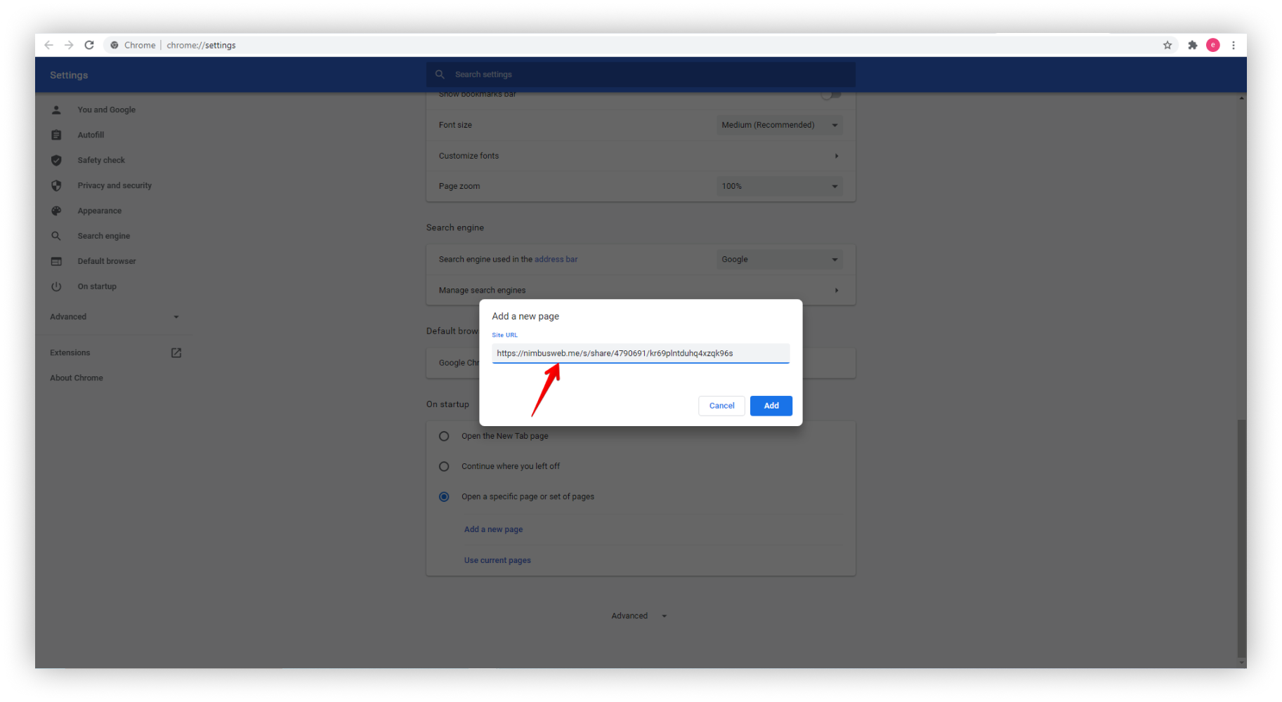
Task: Bookmark this page with the star icon
Action: (x=1167, y=45)
